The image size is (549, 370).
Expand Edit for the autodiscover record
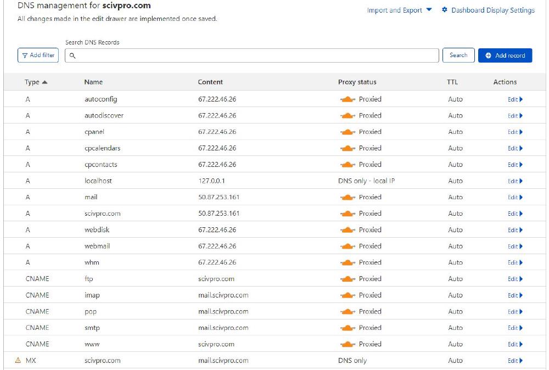click(x=515, y=116)
